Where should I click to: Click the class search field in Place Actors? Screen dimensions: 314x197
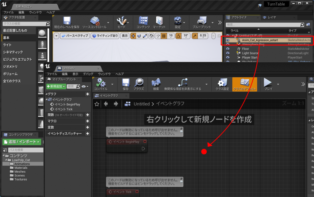(26, 24)
